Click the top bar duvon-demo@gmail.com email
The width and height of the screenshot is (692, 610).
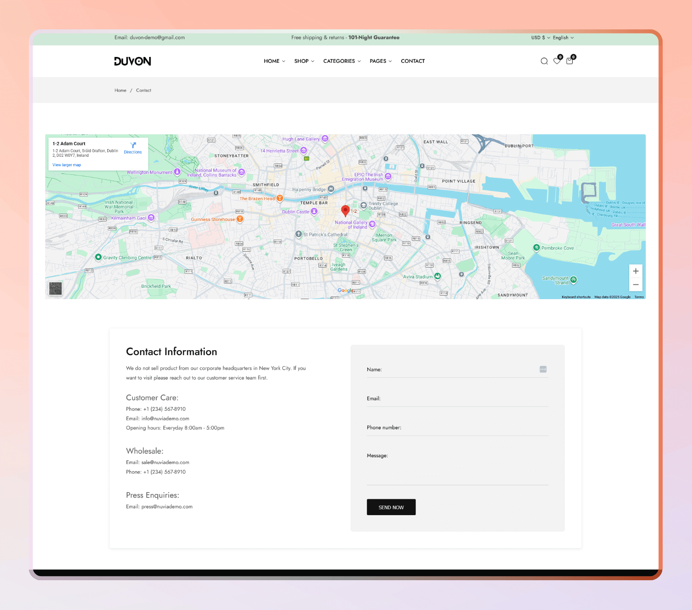pos(157,38)
